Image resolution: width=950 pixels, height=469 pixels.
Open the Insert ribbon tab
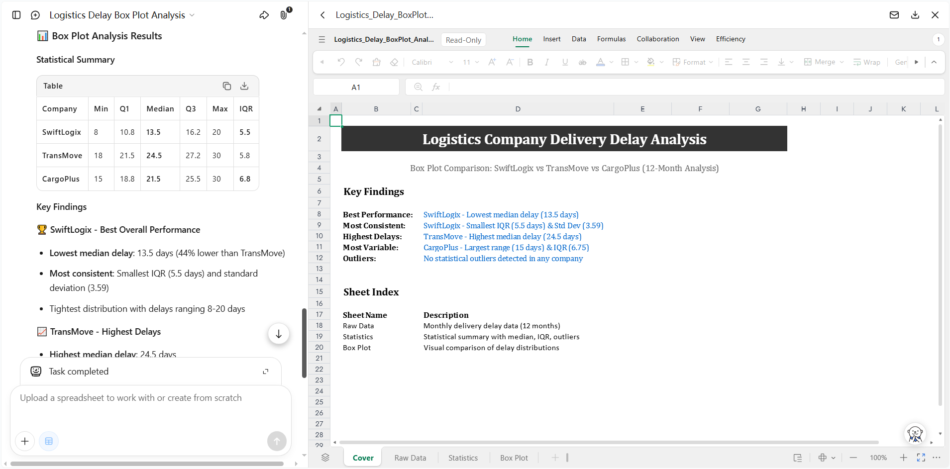pyautogui.click(x=551, y=39)
